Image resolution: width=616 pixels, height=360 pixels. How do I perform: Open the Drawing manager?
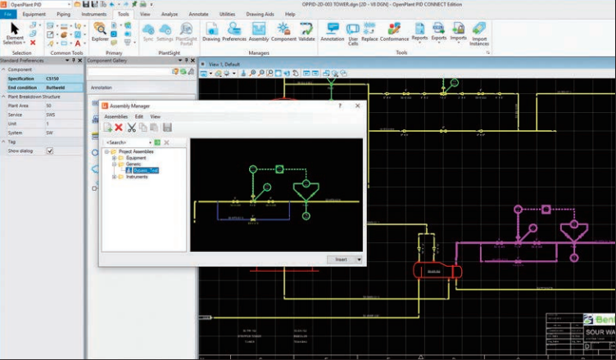click(211, 31)
